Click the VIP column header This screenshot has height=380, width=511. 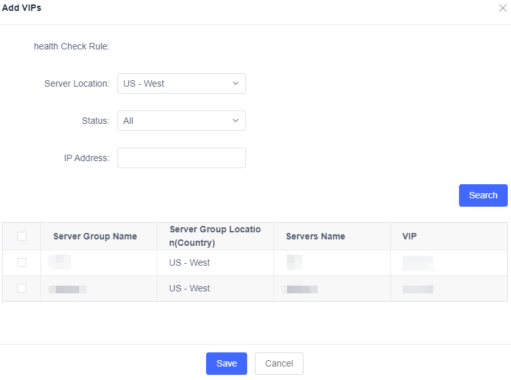click(x=410, y=236)
